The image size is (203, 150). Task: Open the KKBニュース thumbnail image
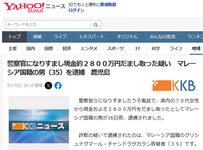pyautogui.click(x=39, y=126)
